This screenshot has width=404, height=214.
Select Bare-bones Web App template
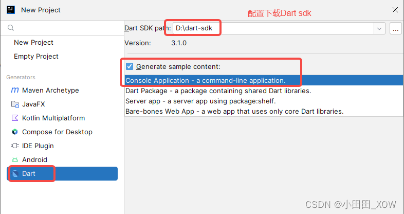click(x=264, y=112)
